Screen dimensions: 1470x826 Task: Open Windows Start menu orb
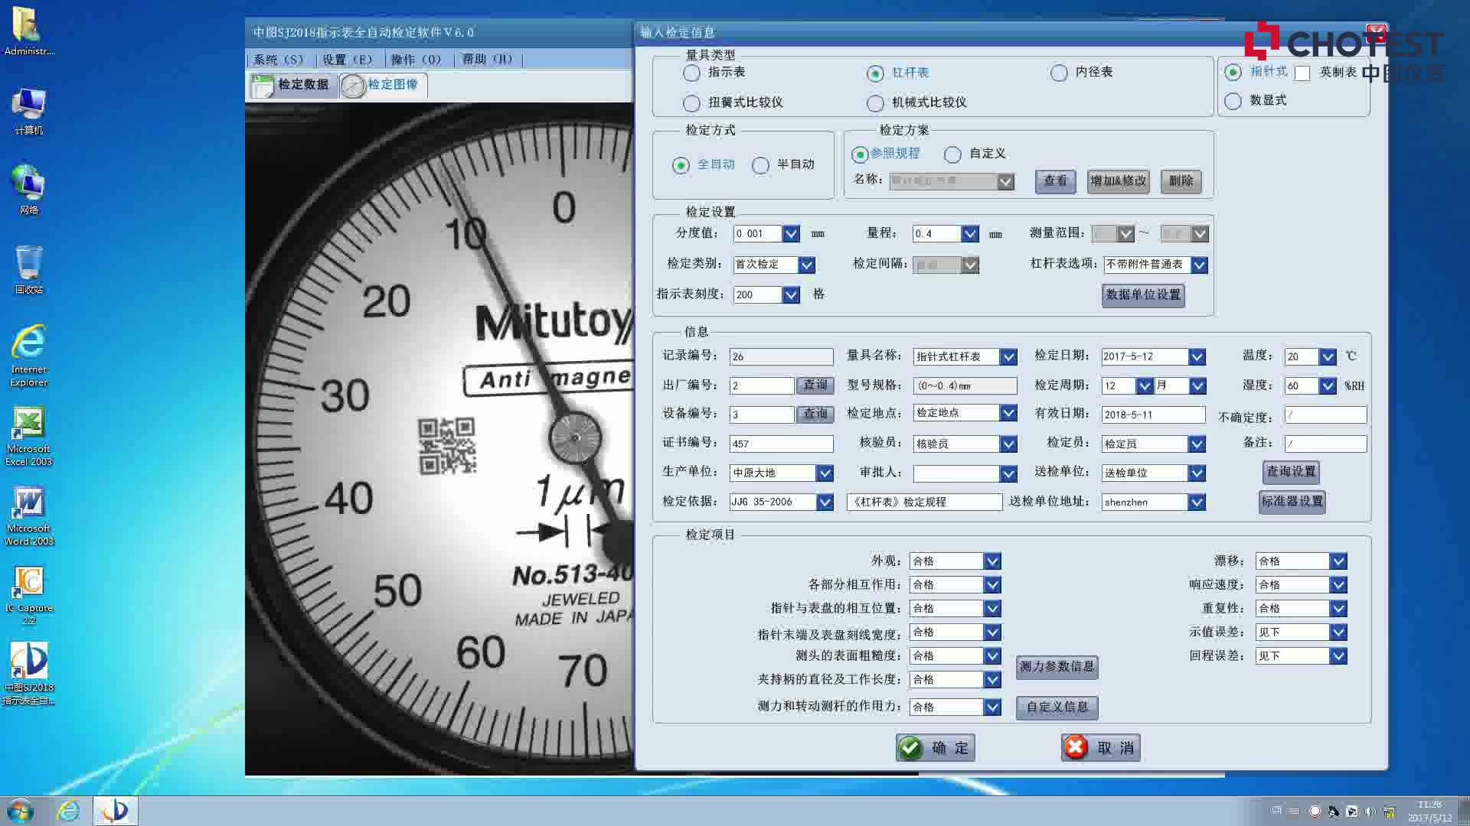(x=21, y=811)
